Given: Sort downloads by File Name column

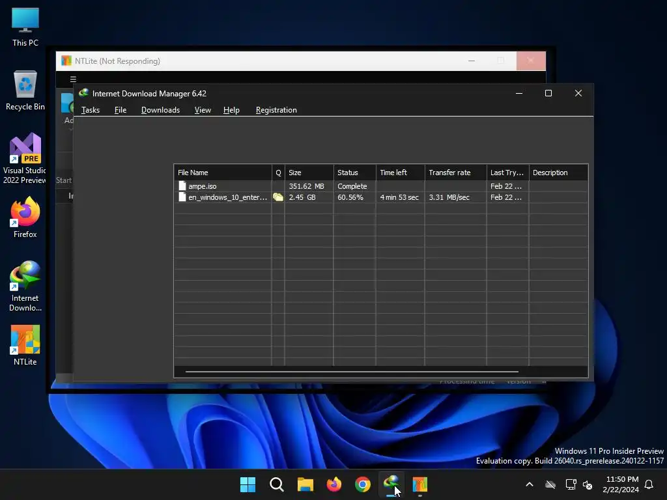Looking at the screenshot, I should tap(223, 173).
